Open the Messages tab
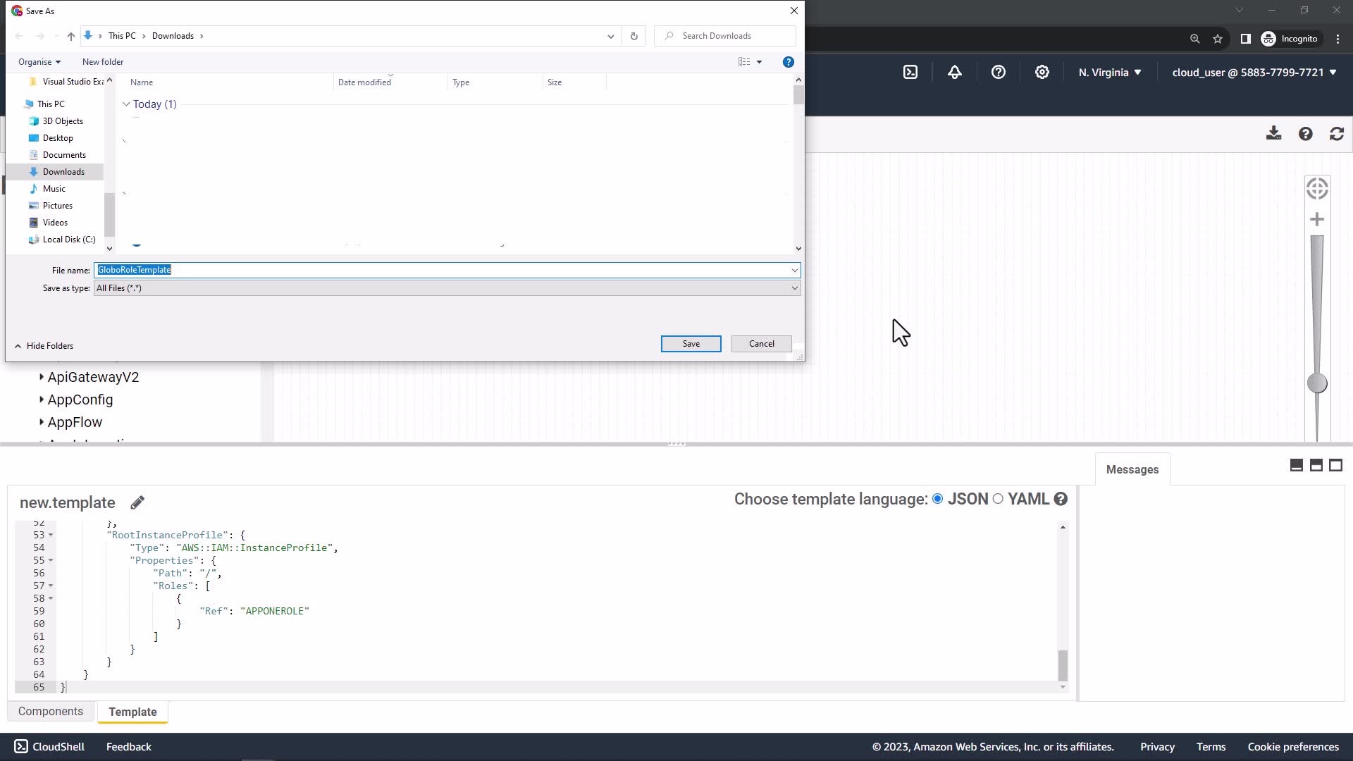1353x761 pixels. coord(1132,469)
